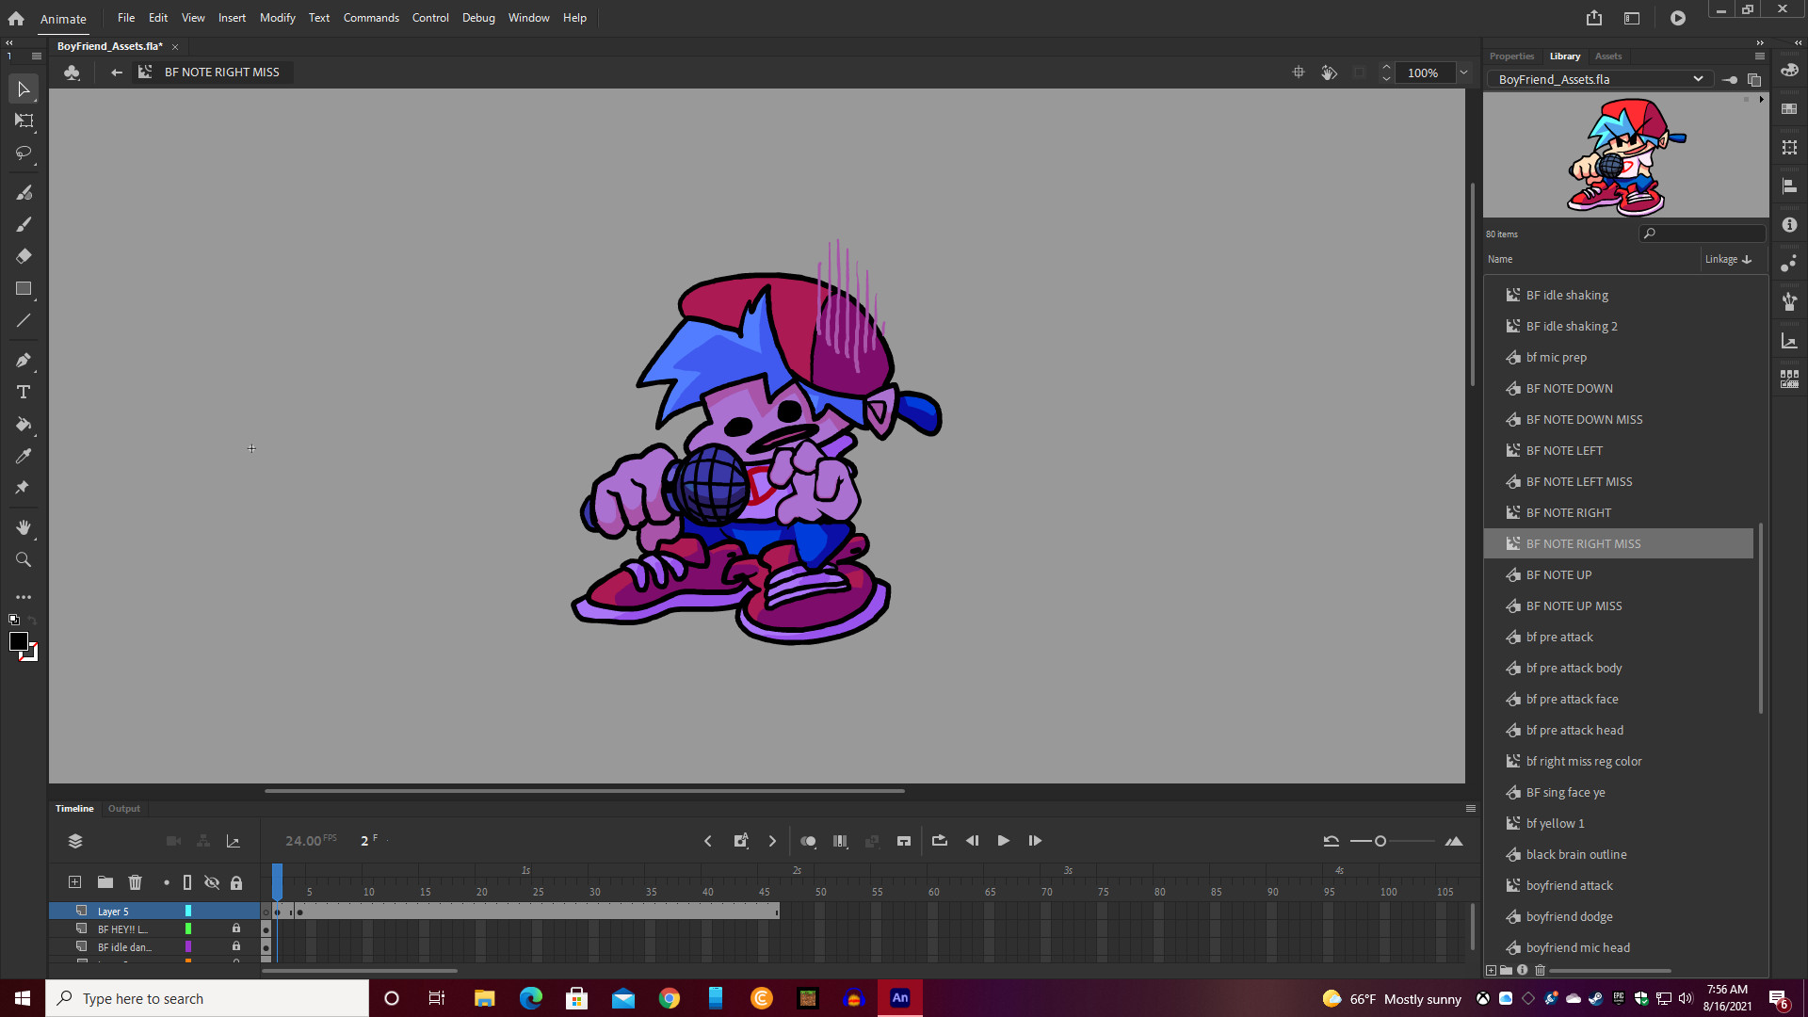Select the Fluid Brush tool
This screenshot has width=1808, height=1017.
[x=24, y=193]
